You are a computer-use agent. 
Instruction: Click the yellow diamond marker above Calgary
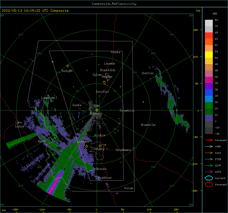(x=100, y=146)
